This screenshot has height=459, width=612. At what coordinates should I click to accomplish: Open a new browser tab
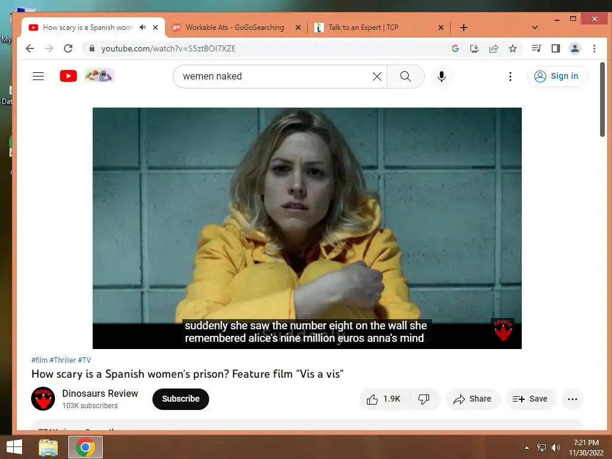click(x=464, y=27)
